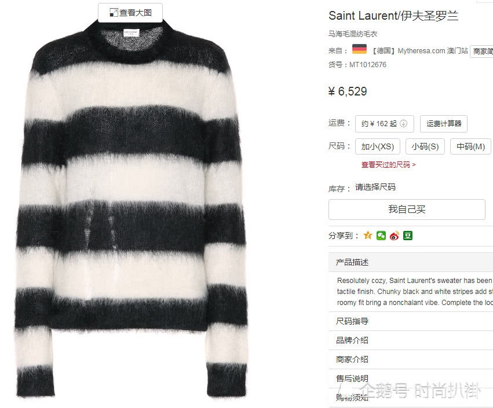Click the German flag icon

pyautogui.click(x=359, y=49)
